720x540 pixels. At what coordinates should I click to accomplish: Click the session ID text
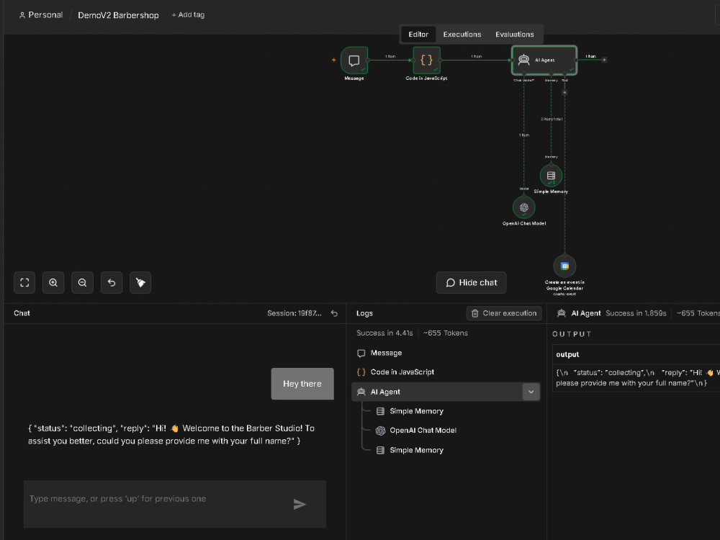(x=294, y=313)
